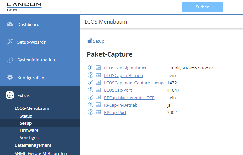
Task: Click the statistics icon next to RPCap-In-Betrieb
Action: [x=98, y=105]
